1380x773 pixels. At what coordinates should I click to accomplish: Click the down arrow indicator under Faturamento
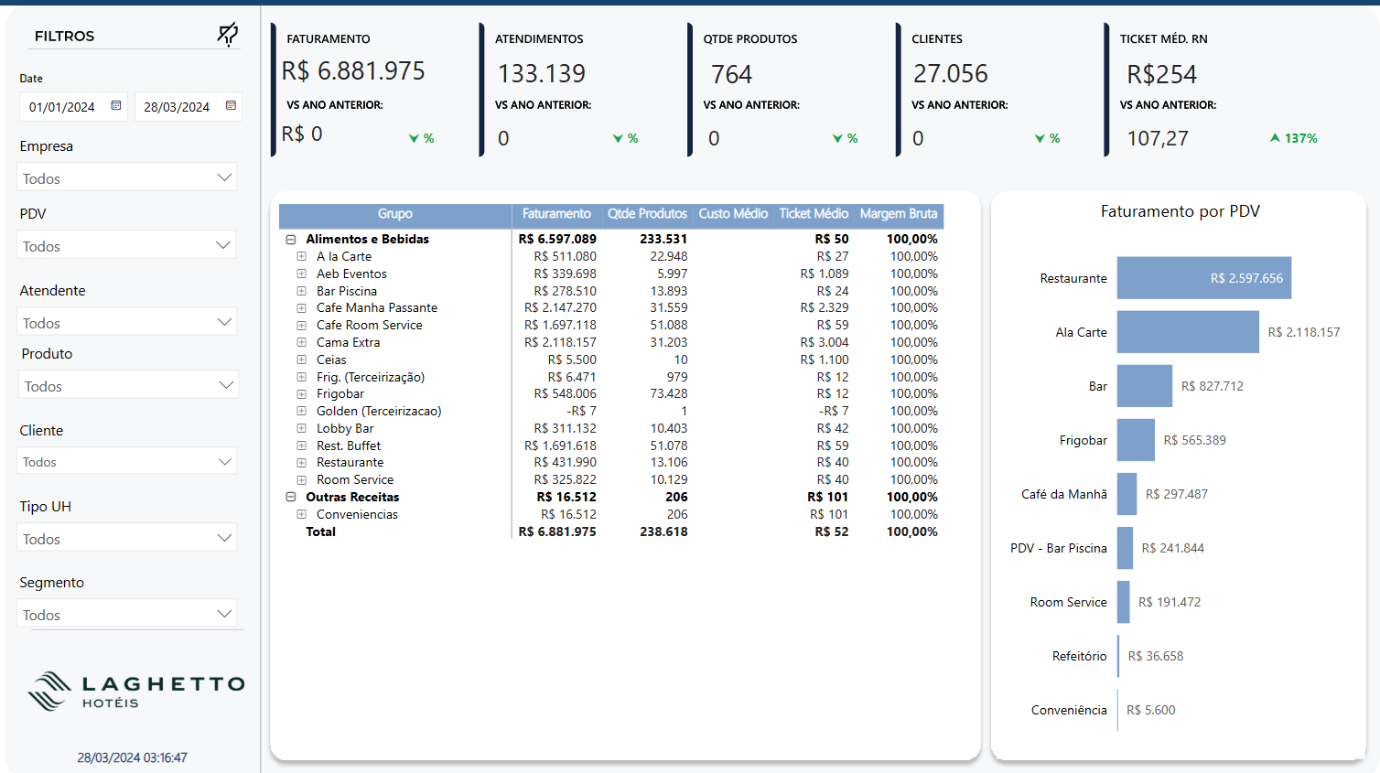[x=414, y=138]
